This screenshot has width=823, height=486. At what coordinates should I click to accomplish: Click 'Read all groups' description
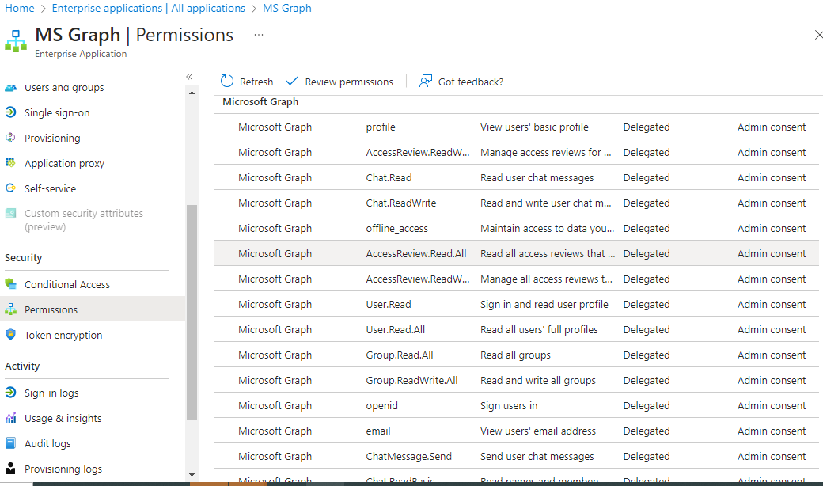tap(515, 355)
